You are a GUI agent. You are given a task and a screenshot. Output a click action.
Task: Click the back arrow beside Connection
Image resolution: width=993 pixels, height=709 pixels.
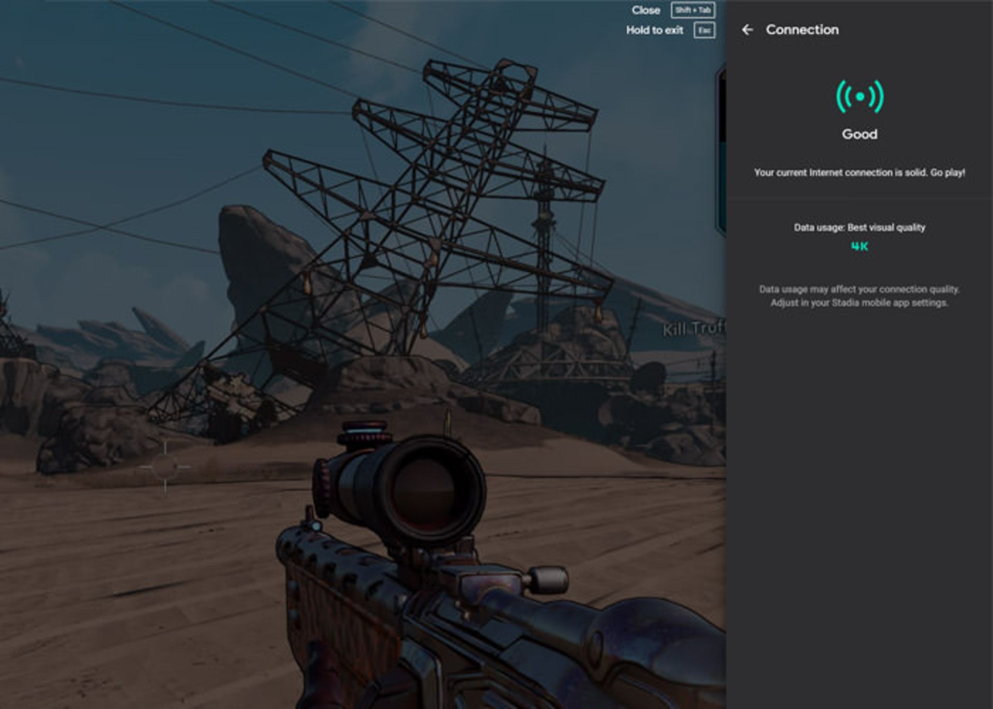[747, 30]
